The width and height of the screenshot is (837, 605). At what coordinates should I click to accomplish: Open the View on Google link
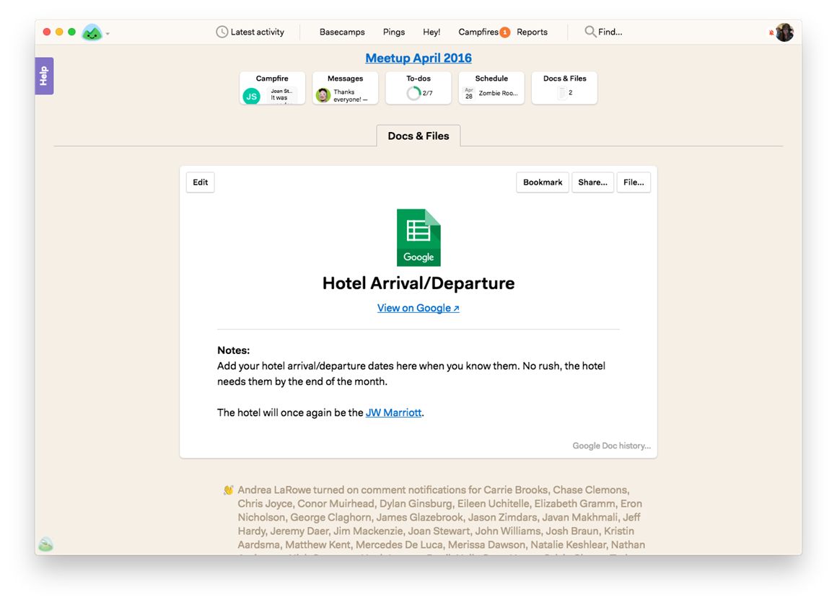click(418, 309)
